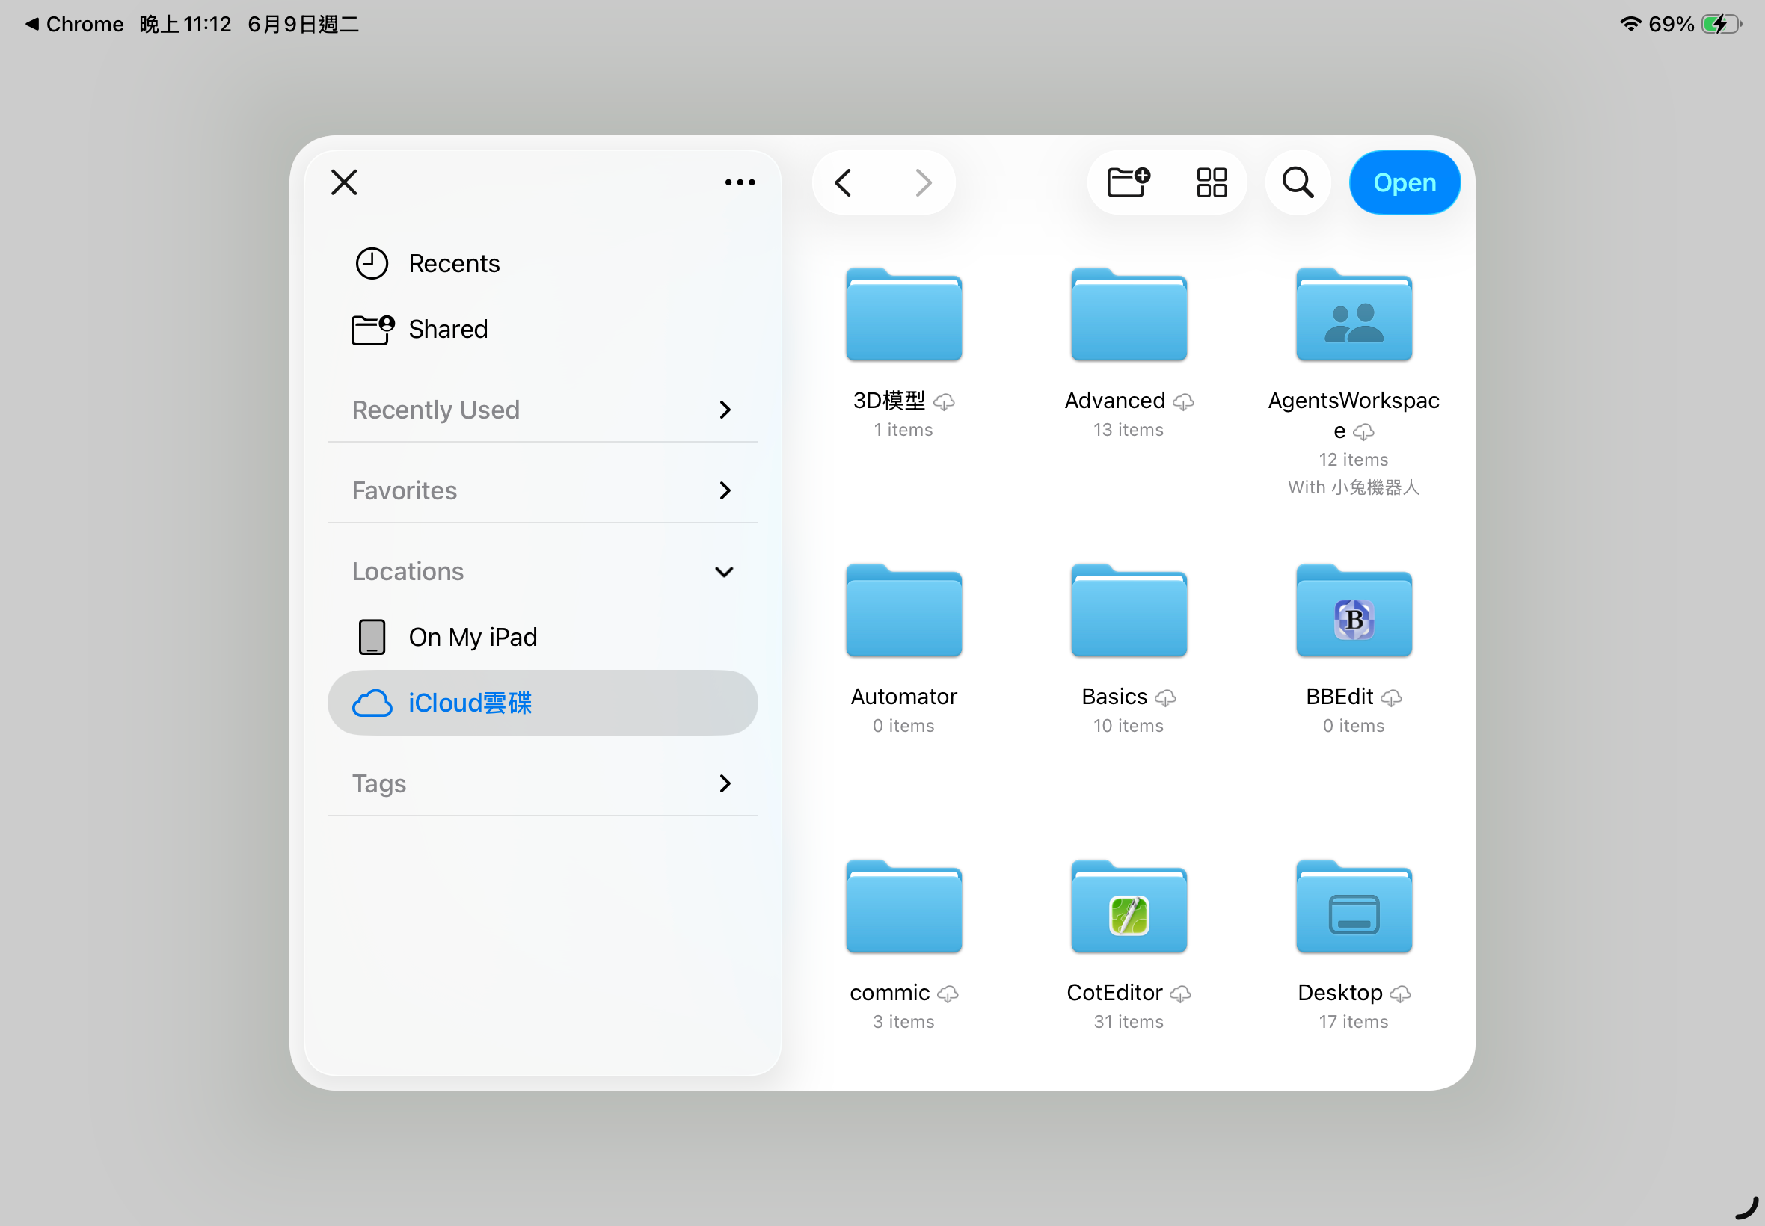This screenshot has height=1226, width=1765.
Task: Click the cloud download icon beside commic
Action: (x=948, y=994)
